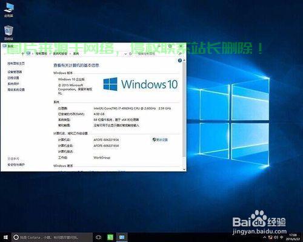Select the Windows 10 企业版 edition text
Viewport: 303px width, 242px height.
click(x=72, y=79)
